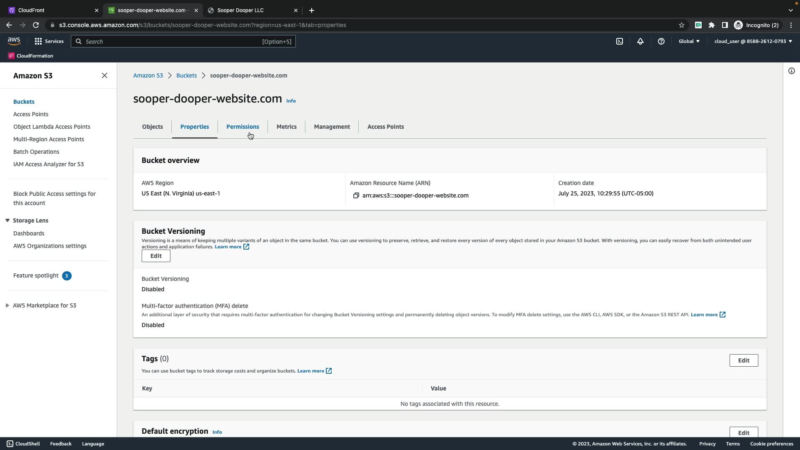Open the info panel icon at right edge

(x=792, y=71)
